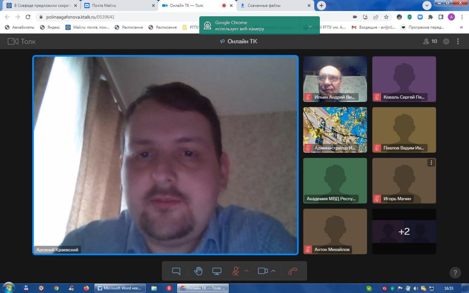Show the +2 hidden participants
469x293 pixels.
click(404, 231)
